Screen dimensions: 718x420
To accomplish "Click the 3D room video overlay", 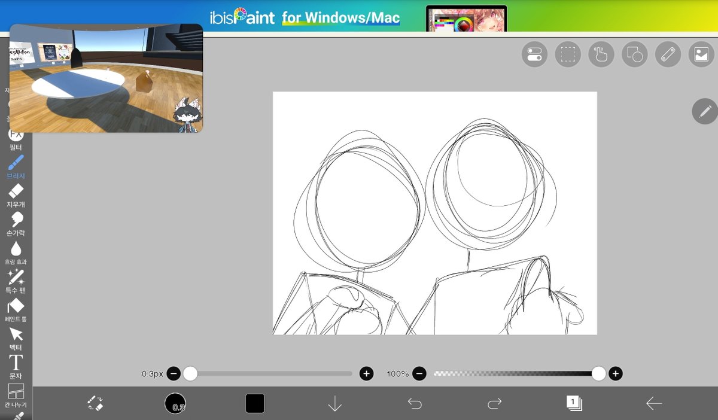I will pos(107,78).
